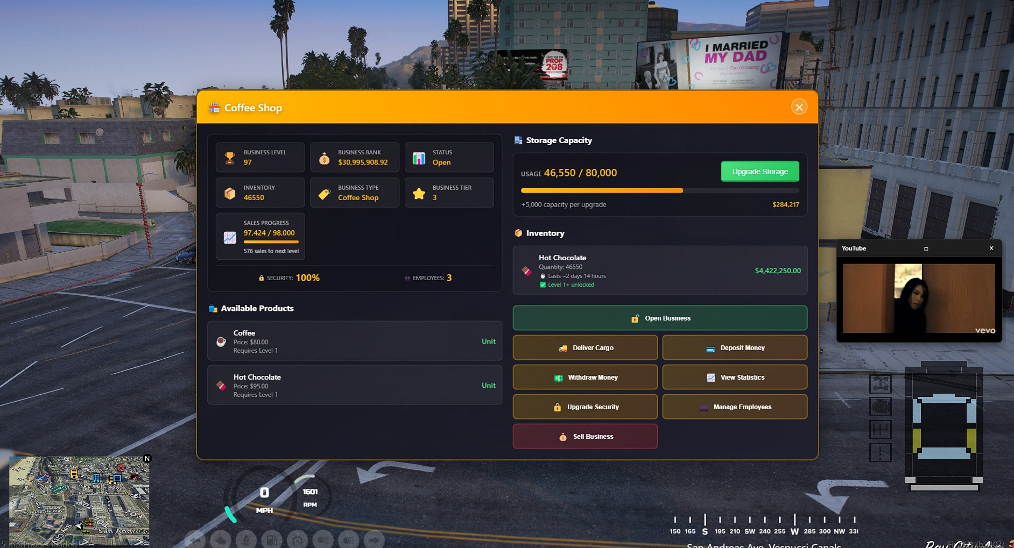The image size is (1014, 548).
Task: Click the Open Business button
Action: tap(660, 318)
